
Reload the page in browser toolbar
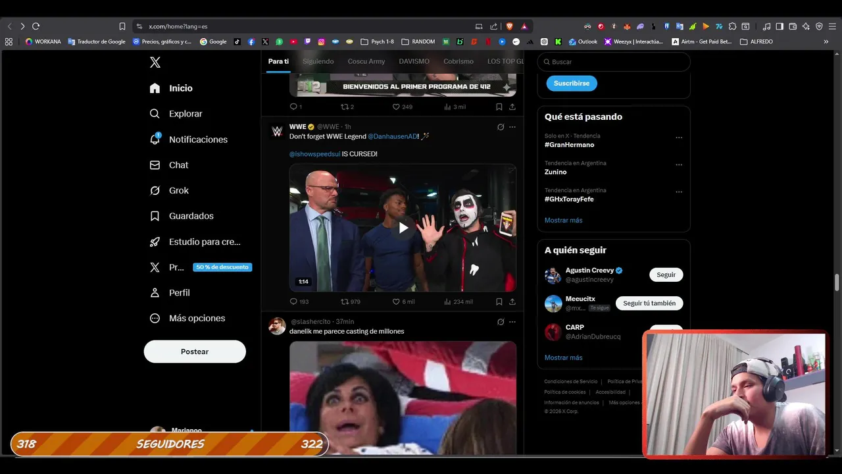click(x=36, y=26)
